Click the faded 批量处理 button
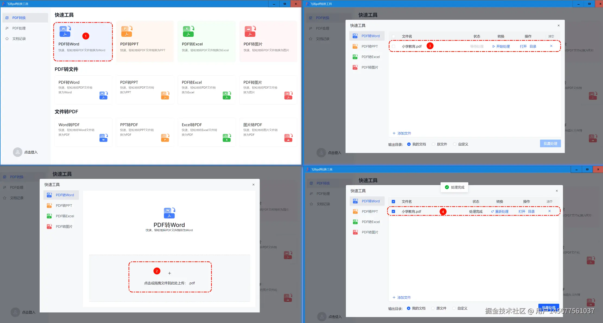Image resolution: width=603 pixels, height=323 pixels. pyautogui.click(x=550, y=144)
